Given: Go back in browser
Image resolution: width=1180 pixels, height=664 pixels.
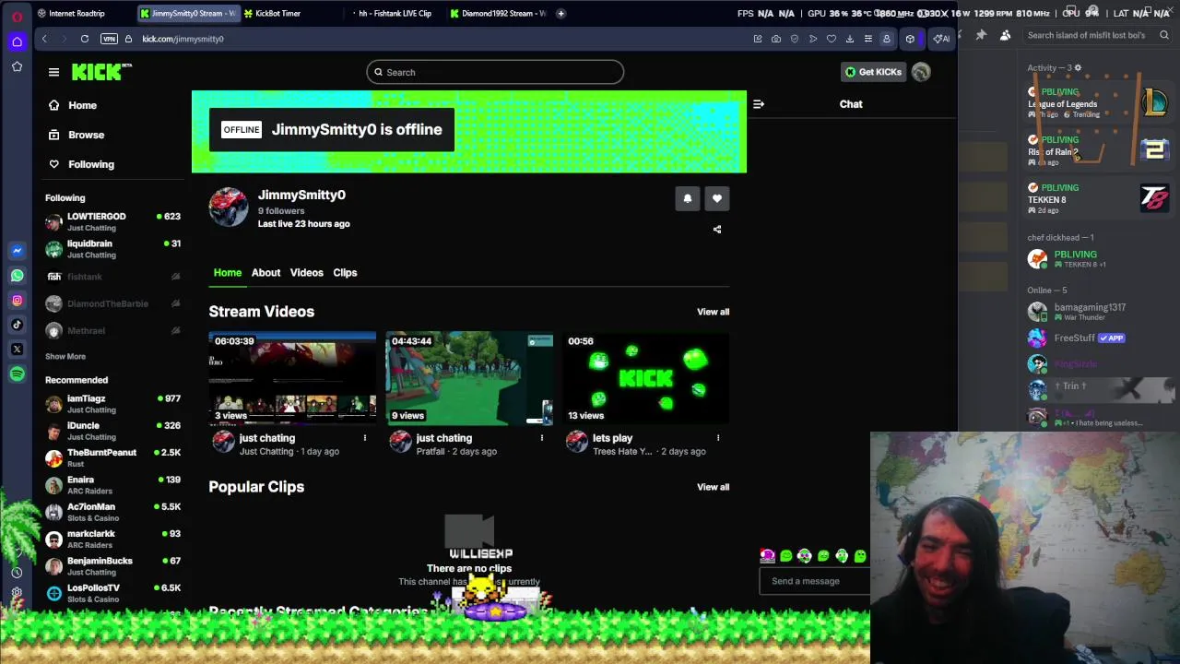Looking at the screenshot, I should (x=44, y=39).
